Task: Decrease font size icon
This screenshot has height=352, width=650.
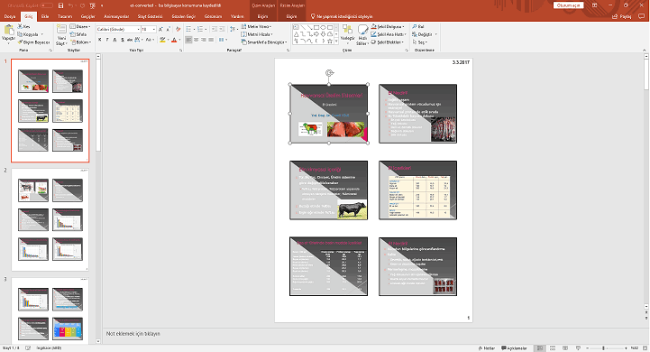Action: (x=168, y=30)
